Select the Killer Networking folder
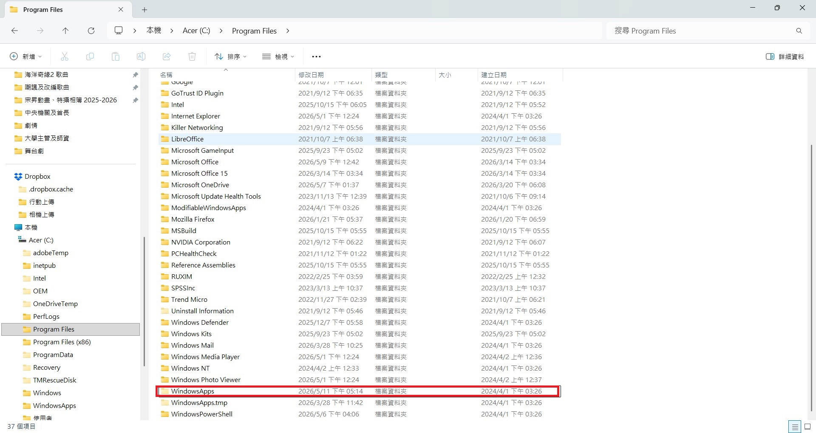This screenshot has width=816, height=433. (x=360, y=128)
